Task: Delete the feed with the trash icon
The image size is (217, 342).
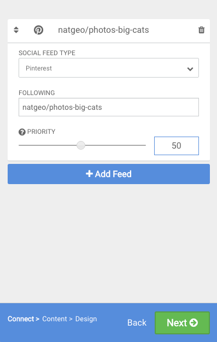Action: tap(201, 30)
